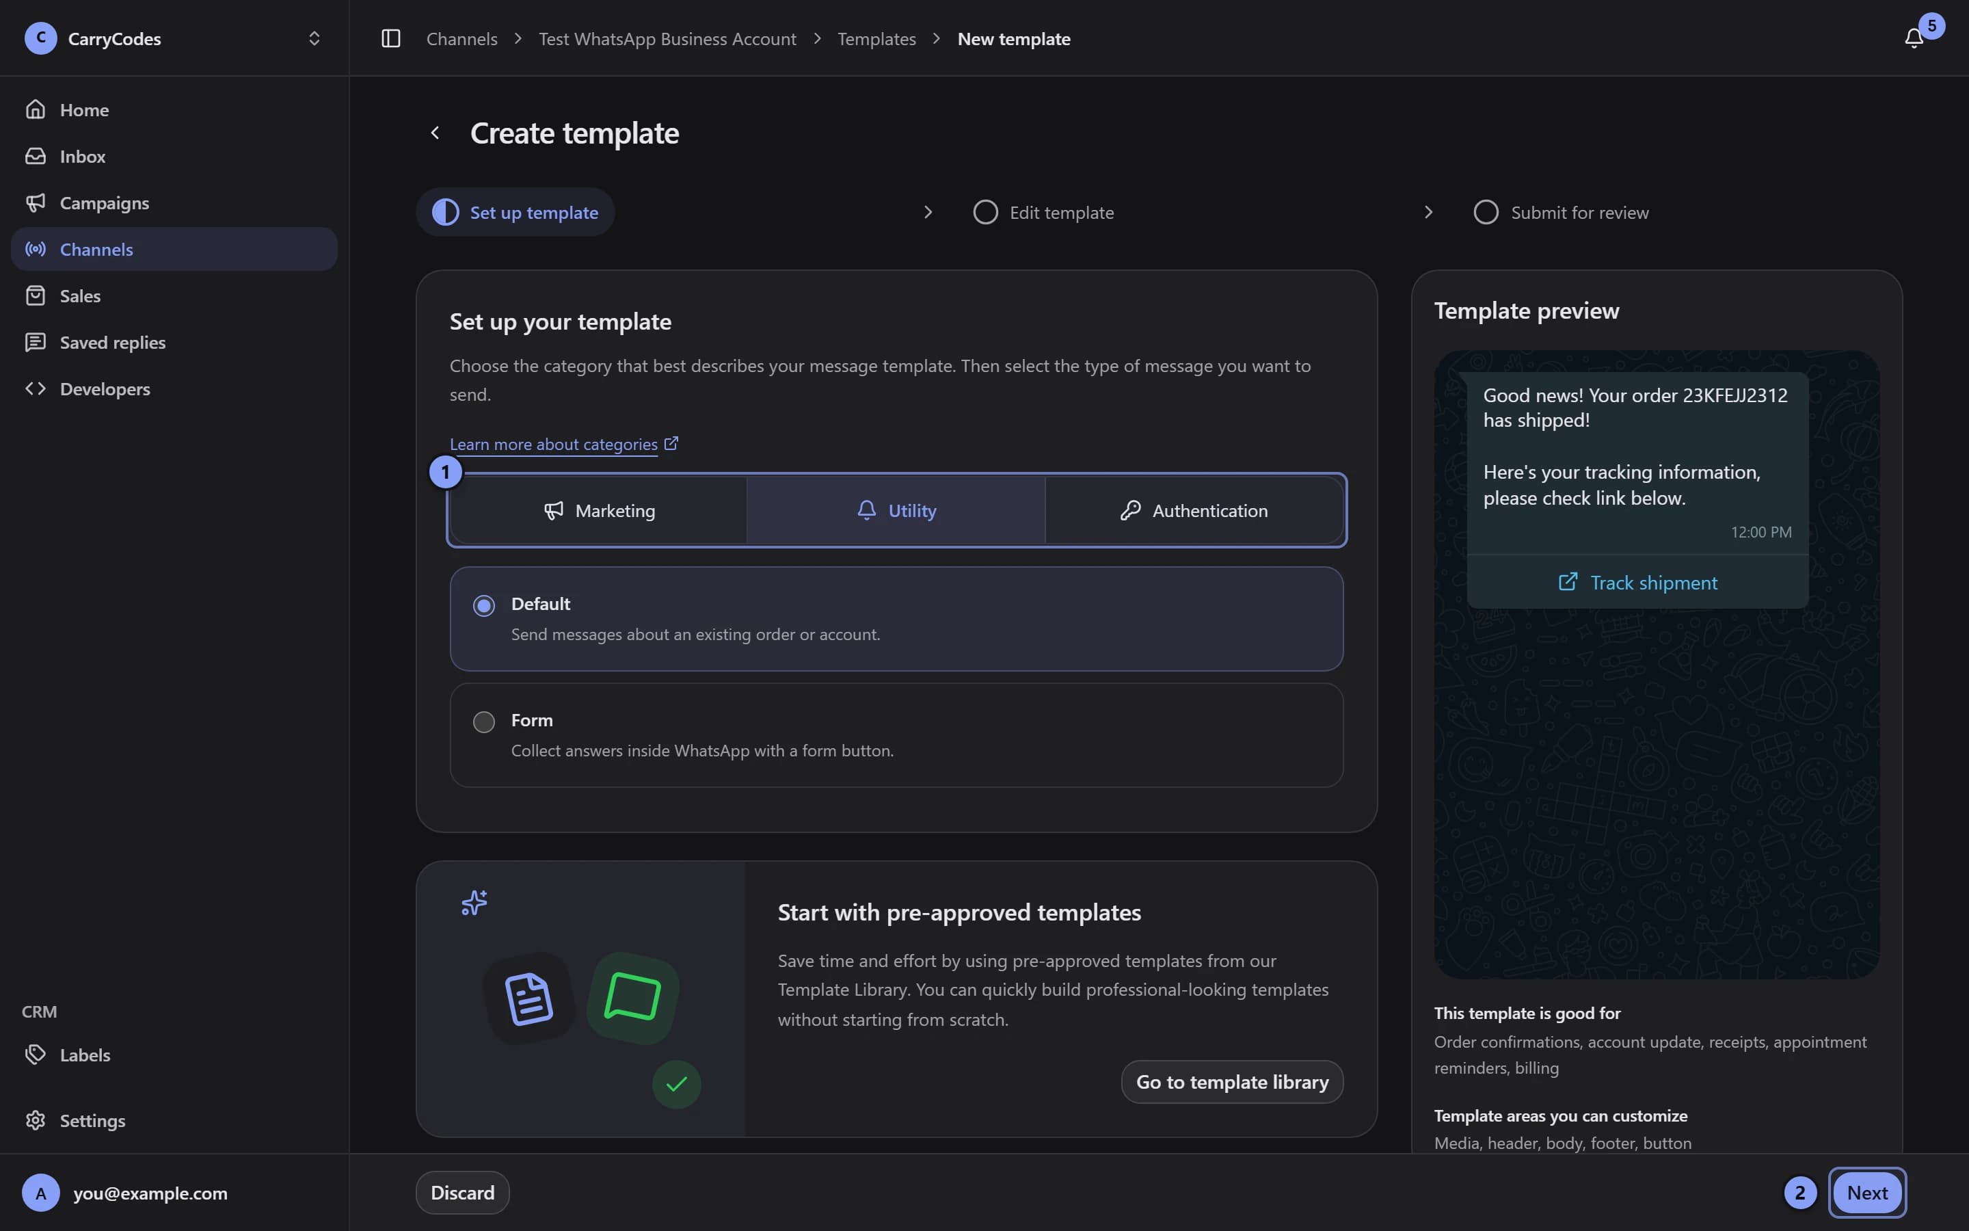
Task: Select the Utility category tab
Action: [896, 510]
